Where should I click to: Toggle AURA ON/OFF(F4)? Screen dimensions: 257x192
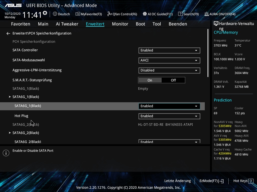tap(220, 14)
